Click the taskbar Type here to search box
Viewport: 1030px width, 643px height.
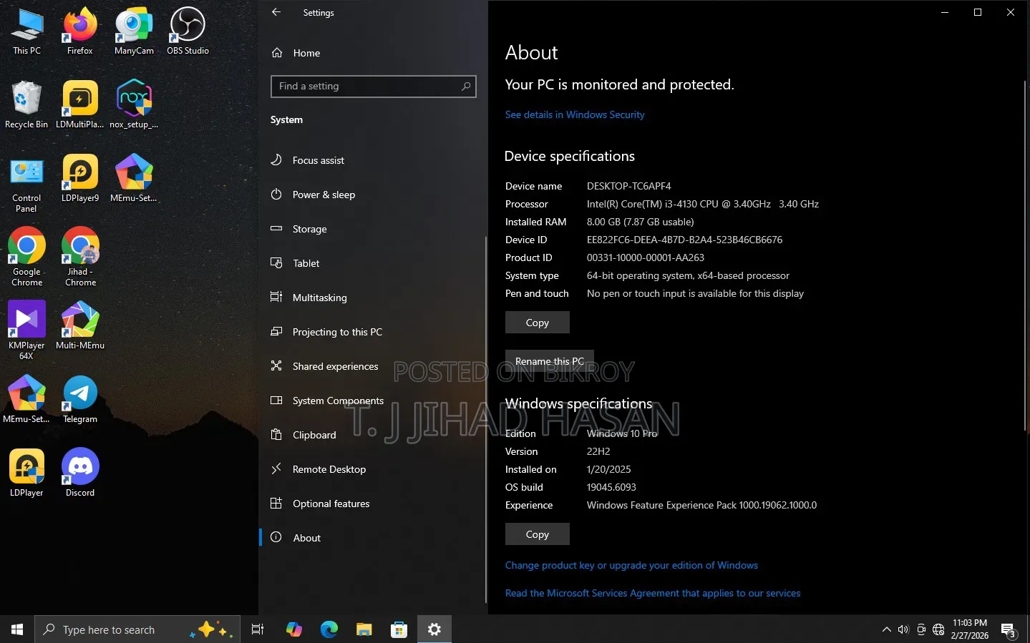coord(137,629)
